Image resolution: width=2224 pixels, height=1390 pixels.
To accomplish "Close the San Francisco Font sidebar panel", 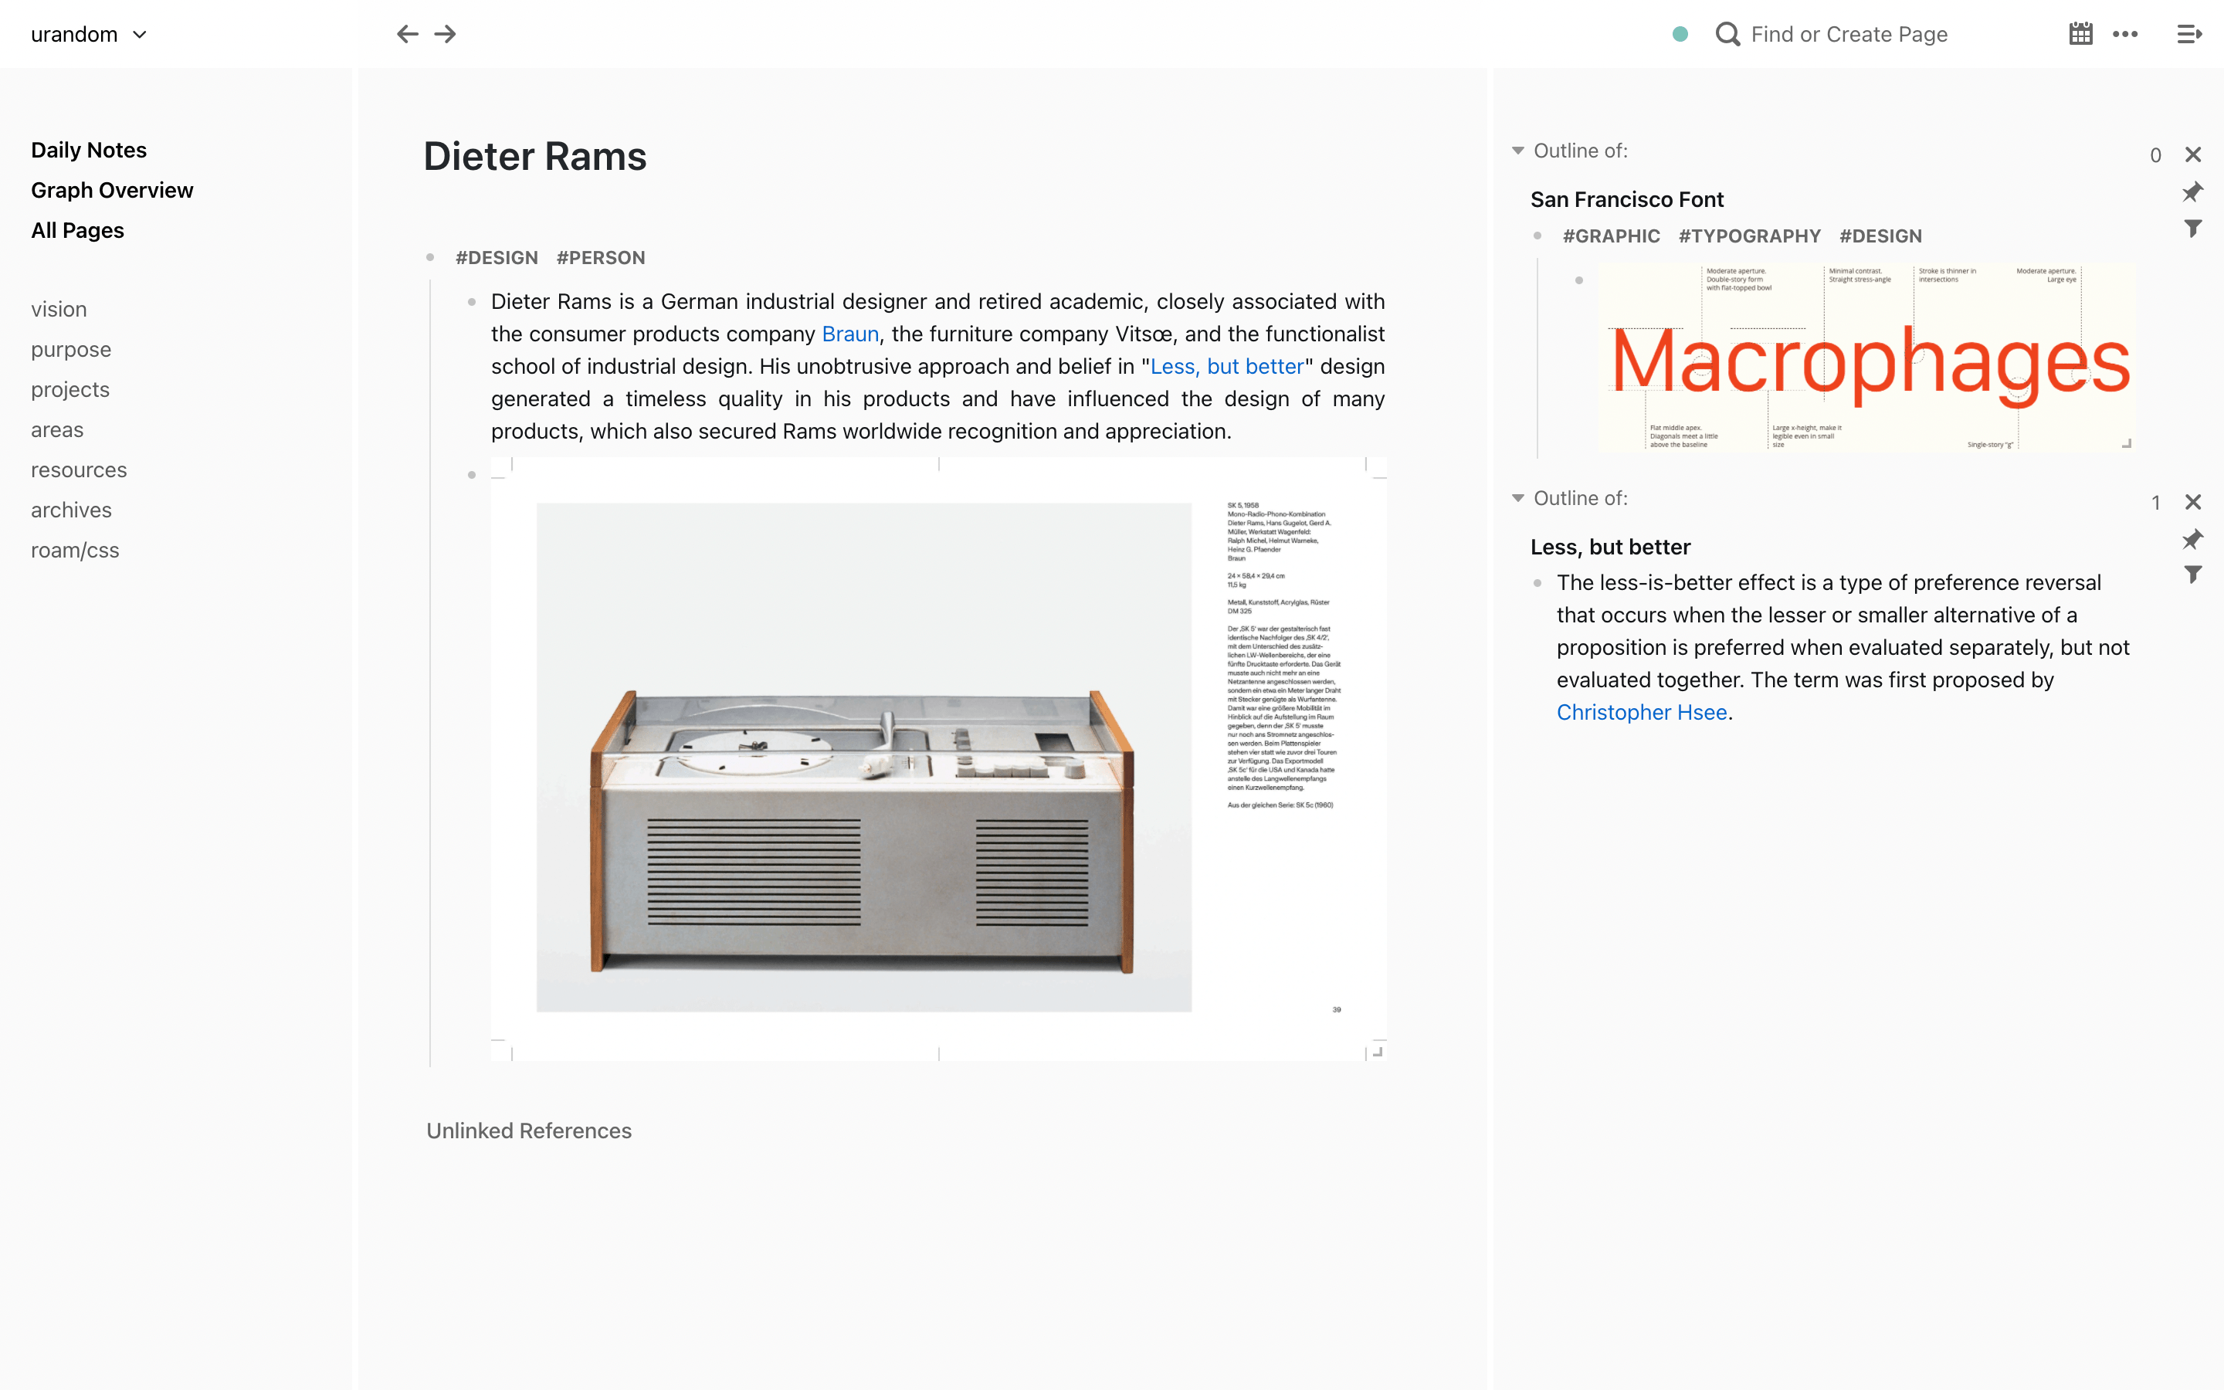I will click(2193, 154).
